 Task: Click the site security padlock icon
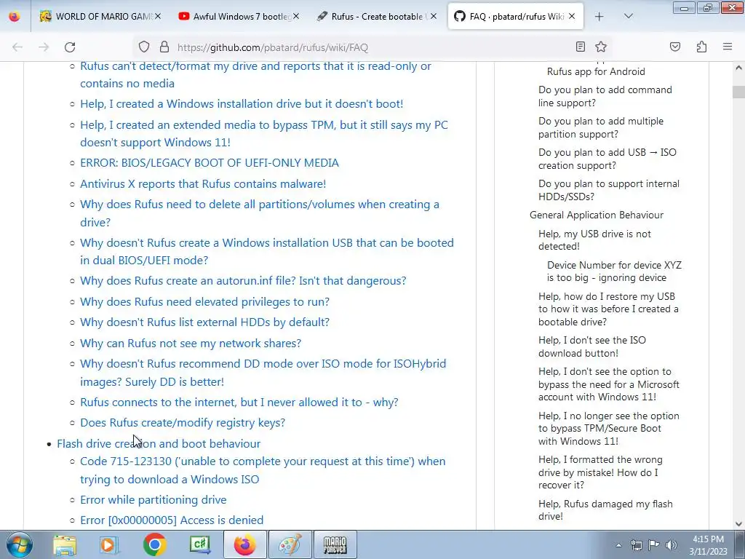click(x=164, y=47)
